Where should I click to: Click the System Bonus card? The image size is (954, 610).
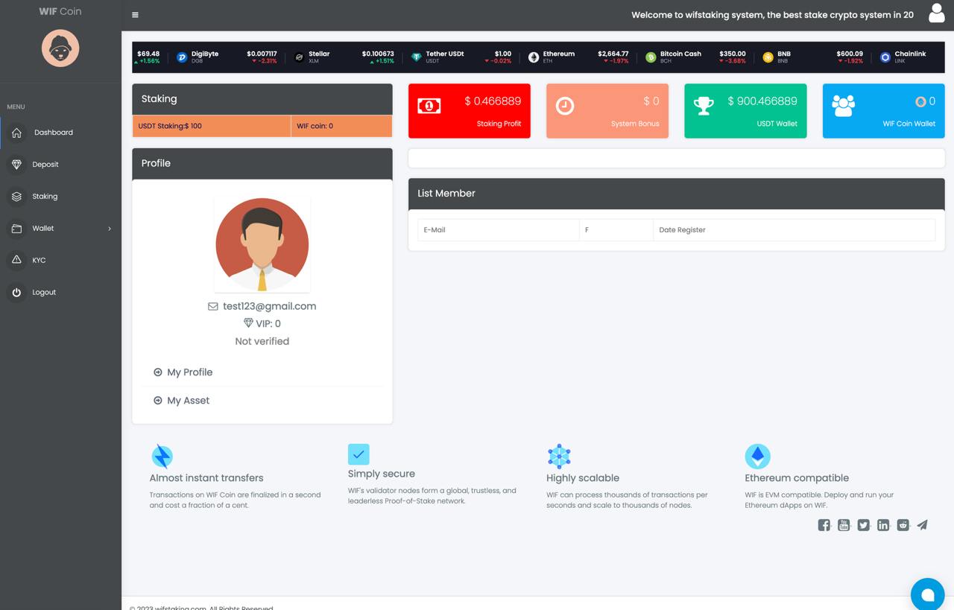(607, 111)
